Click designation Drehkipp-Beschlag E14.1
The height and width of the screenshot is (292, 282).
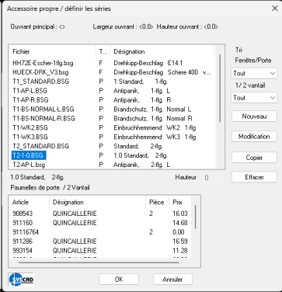tap(148, 63)
